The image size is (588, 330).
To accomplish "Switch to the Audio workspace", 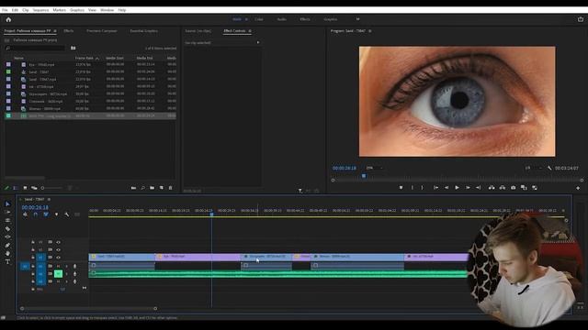I will (282, 19).
